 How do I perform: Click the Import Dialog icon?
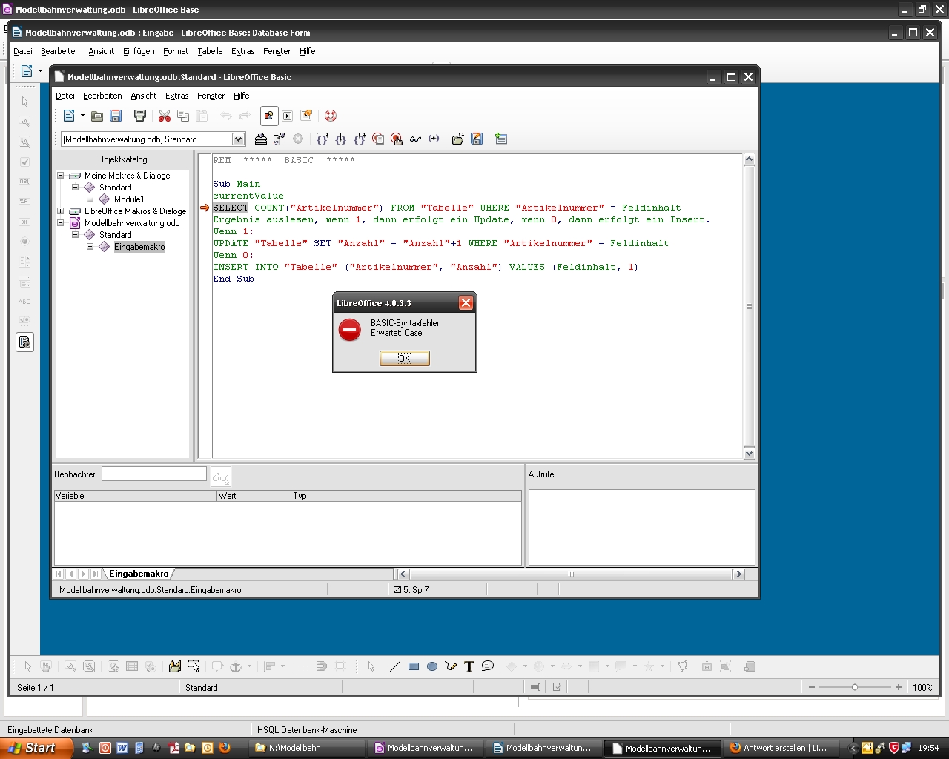coord(501,139)
